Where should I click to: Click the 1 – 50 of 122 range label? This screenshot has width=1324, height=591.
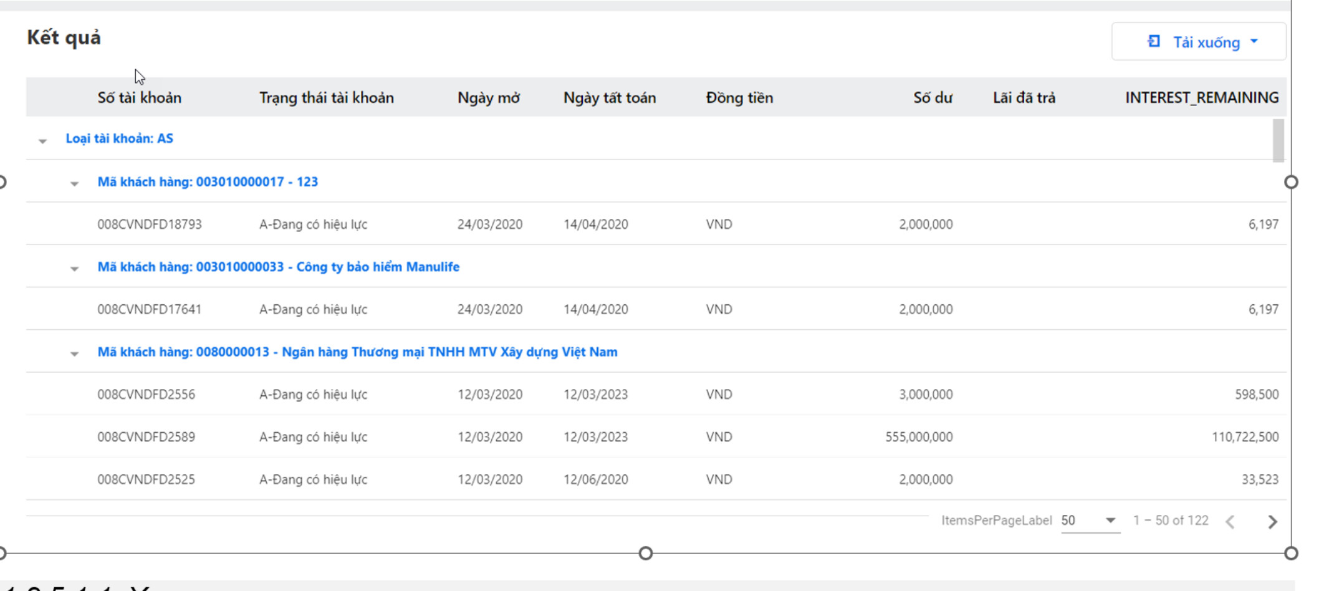coord(1171,521)
